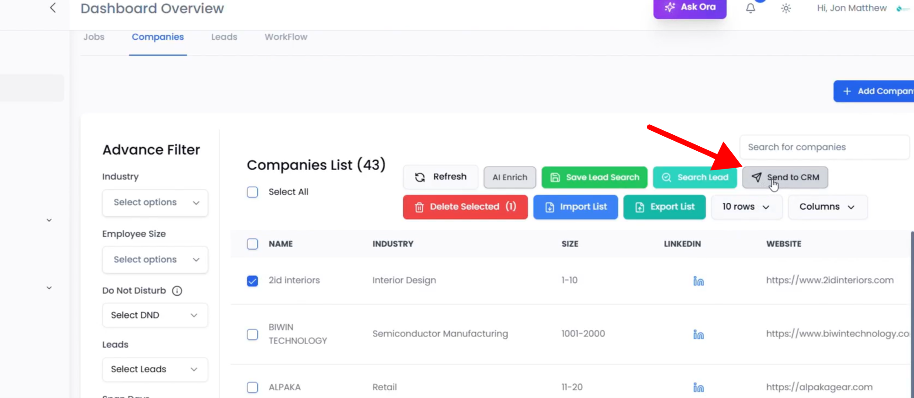Check the Select All checkbox
Image resolution: width=914 pixels, height=398 pixels.
252,192
